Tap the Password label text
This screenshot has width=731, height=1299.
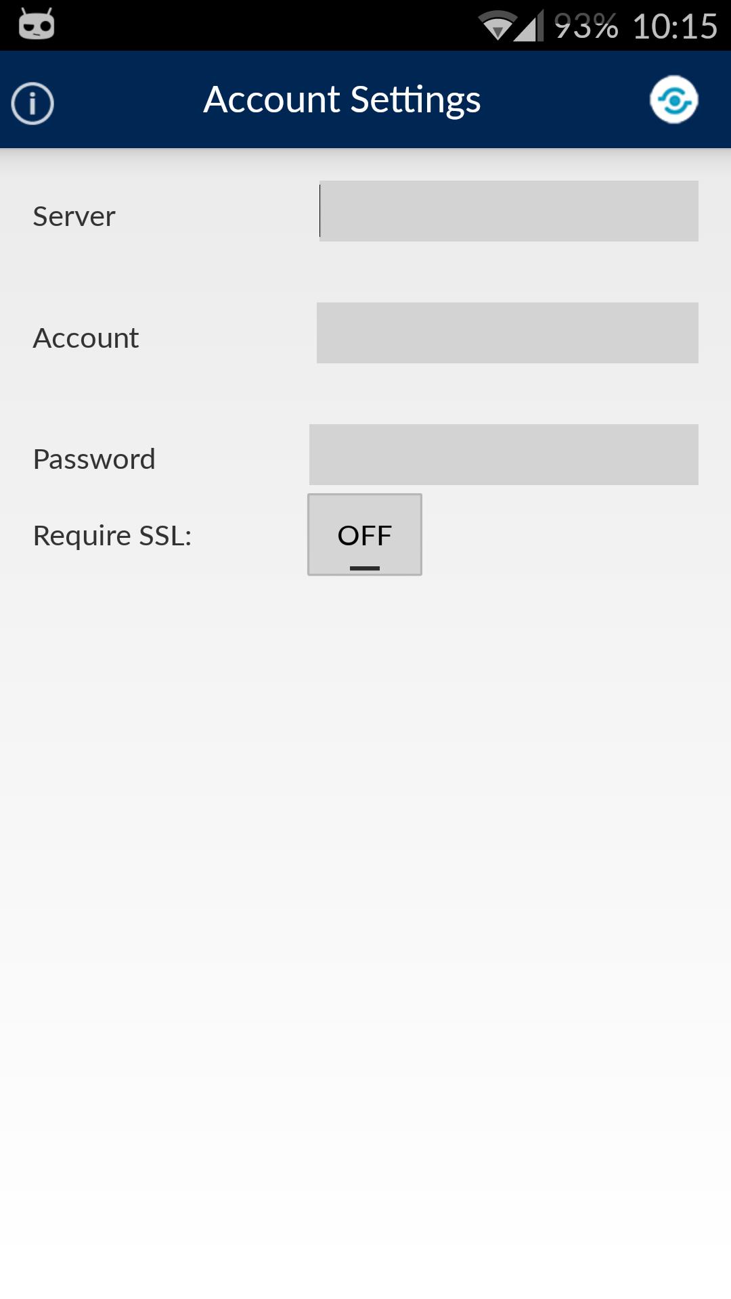[x=94, y=459]
